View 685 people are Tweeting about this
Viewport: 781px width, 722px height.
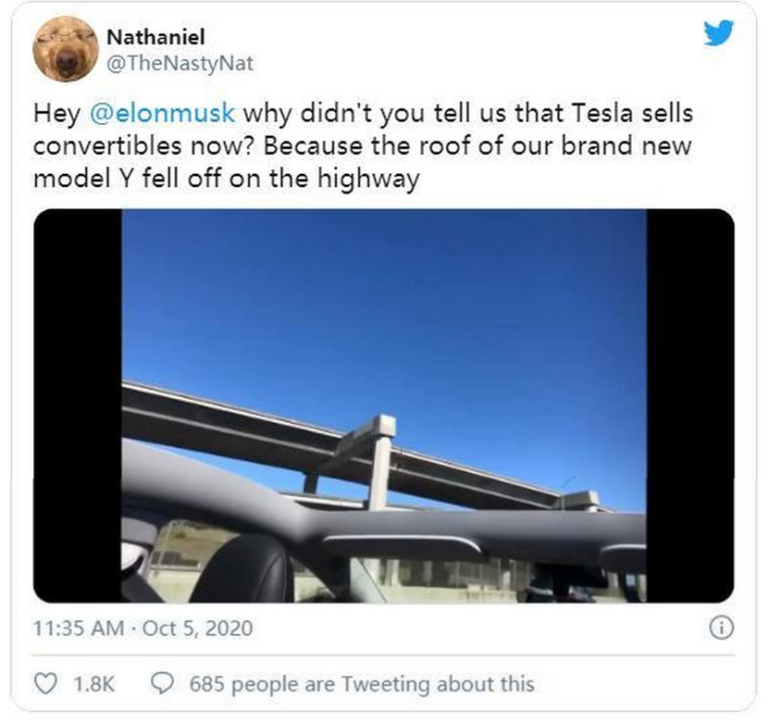tap(362, 684)
